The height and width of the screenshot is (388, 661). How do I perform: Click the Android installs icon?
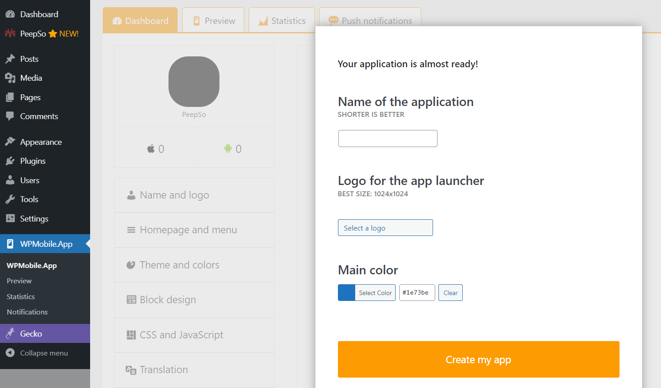[228, 148]
